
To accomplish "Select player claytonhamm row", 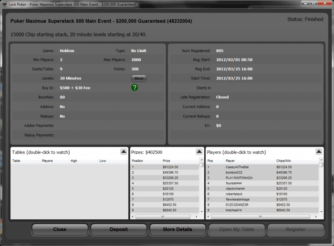I will click(262, 188).
